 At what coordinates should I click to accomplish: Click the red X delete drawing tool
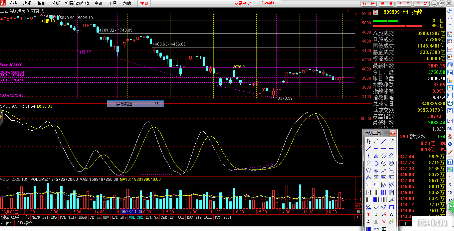tap(384, 221)
